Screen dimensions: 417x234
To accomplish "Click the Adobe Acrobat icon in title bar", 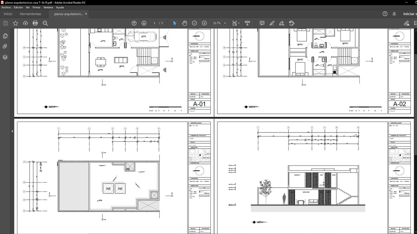I will click(2, 2).
